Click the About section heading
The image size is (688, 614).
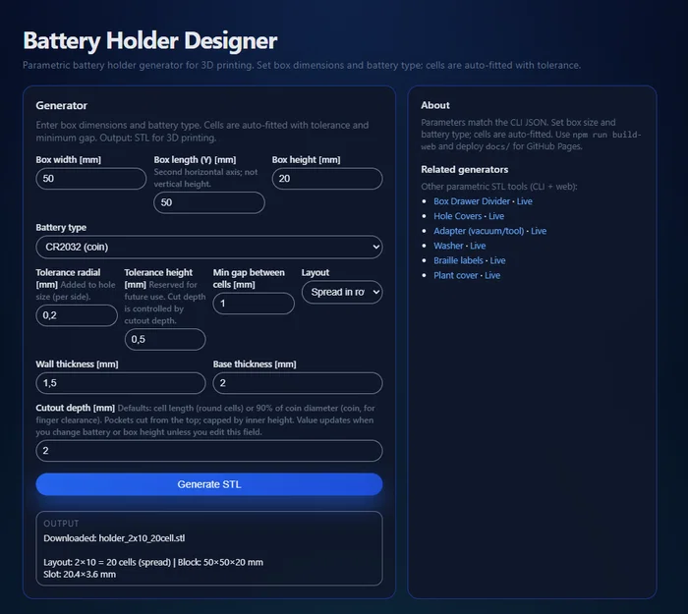click(x=435, y=105)
